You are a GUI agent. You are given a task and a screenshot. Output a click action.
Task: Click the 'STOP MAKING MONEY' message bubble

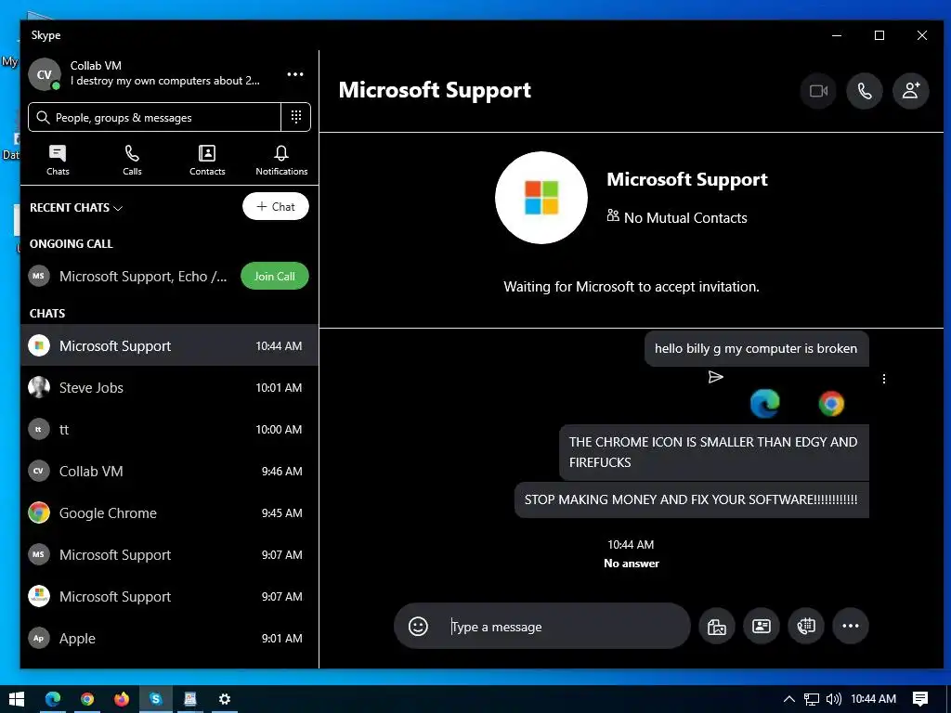click(691, 499)
